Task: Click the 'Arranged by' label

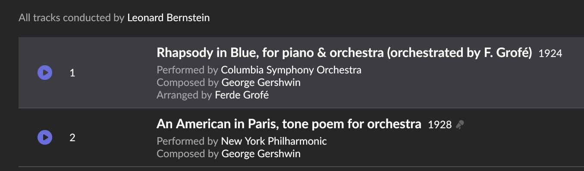Action: (x=185, y=95)
